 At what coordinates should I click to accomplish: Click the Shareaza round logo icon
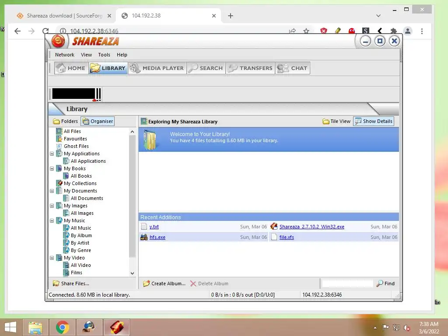pos(58,41)
